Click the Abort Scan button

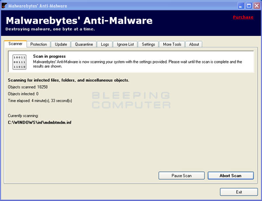(x=231, y=176)
